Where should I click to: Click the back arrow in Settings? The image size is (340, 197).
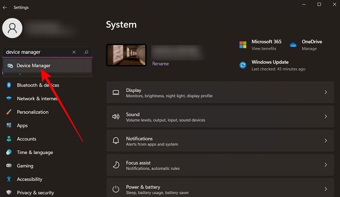(x=5, y=8)
